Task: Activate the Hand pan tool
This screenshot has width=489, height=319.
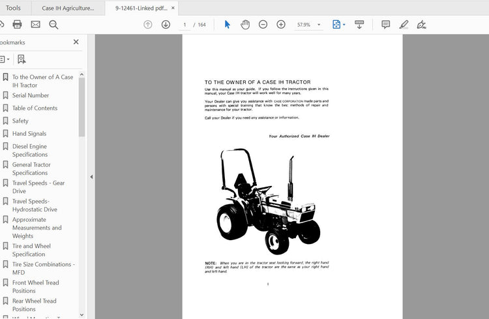Action: (x=245, y=25)
